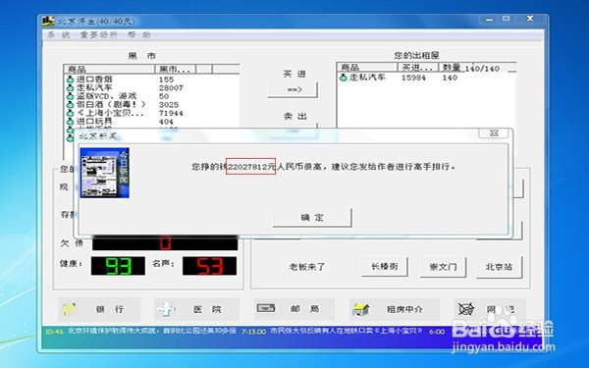Open the 邮局 post office button
This screenshot has height=368, width=589.
tap(294, 309)
